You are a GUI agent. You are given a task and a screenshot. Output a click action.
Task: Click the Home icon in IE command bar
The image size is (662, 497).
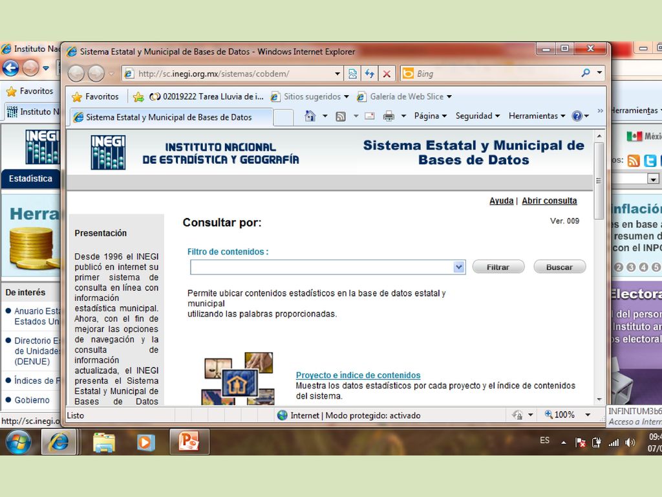pyautogui.click(x=310, y=116)
